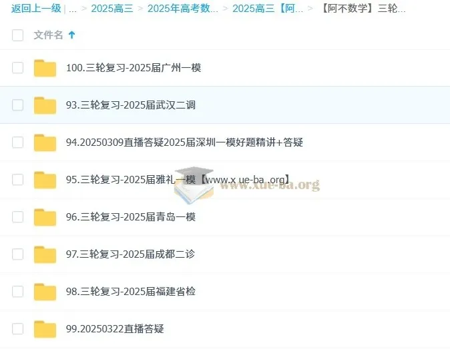
Task: Click folder icon for 93.三轮复习-2025届武汉二调
Action: [45, 105]
